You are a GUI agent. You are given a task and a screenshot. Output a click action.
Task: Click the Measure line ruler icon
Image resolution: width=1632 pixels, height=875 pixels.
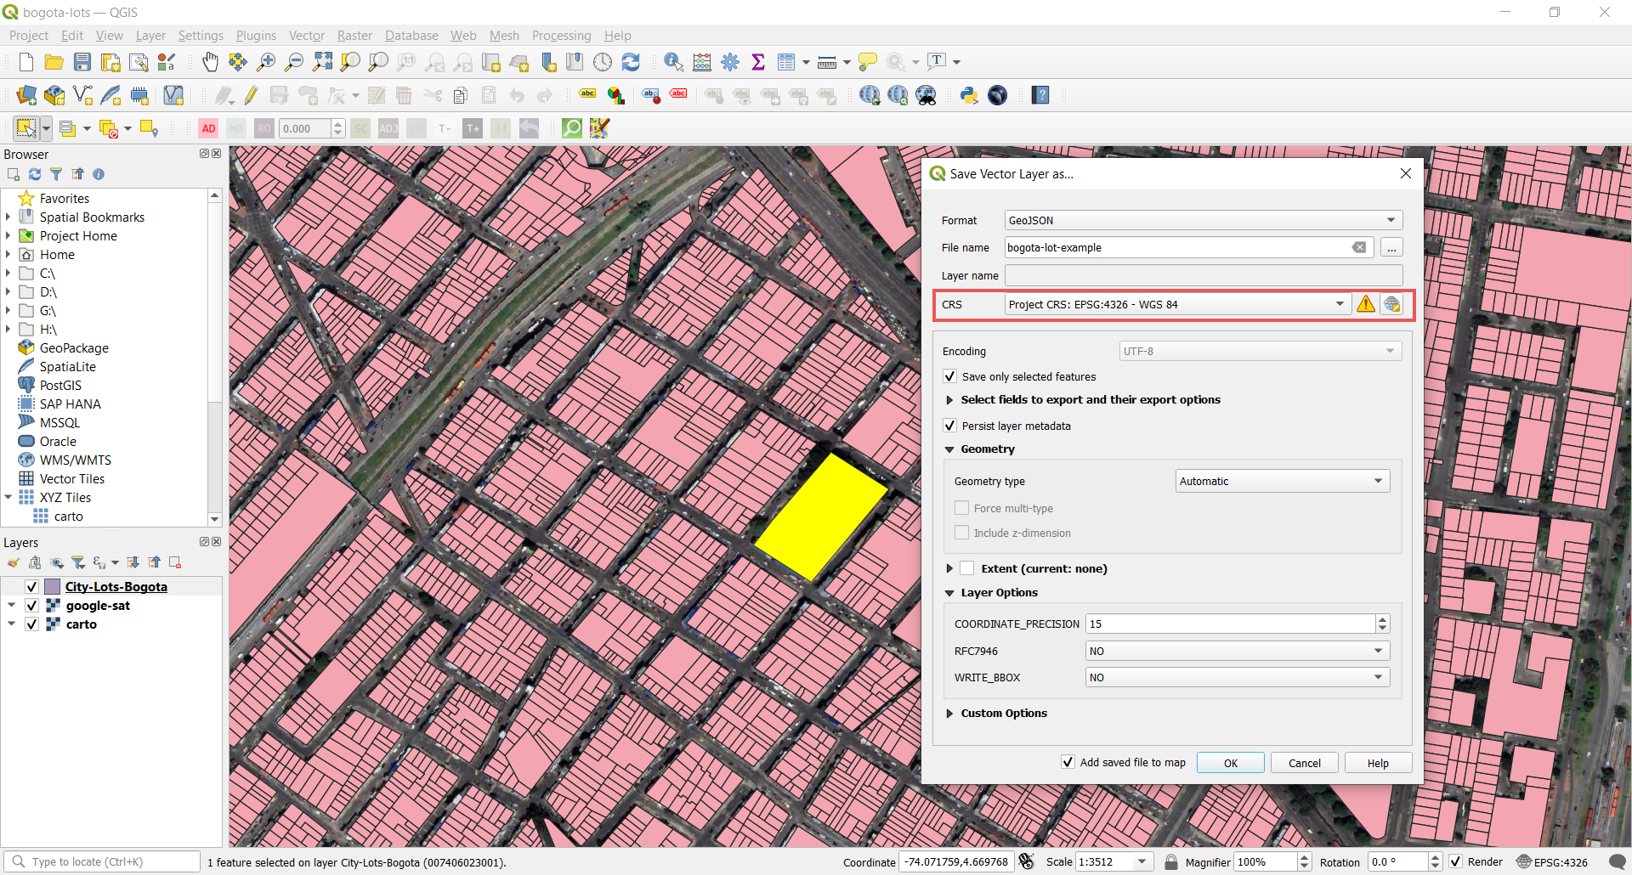click(x=827, y=62)
